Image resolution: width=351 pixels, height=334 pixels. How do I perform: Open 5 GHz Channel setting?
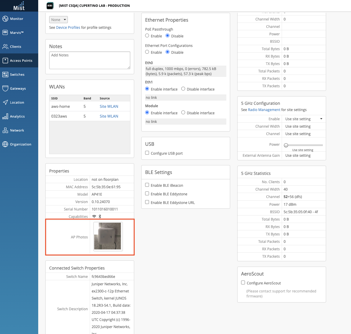pos(304,134)
